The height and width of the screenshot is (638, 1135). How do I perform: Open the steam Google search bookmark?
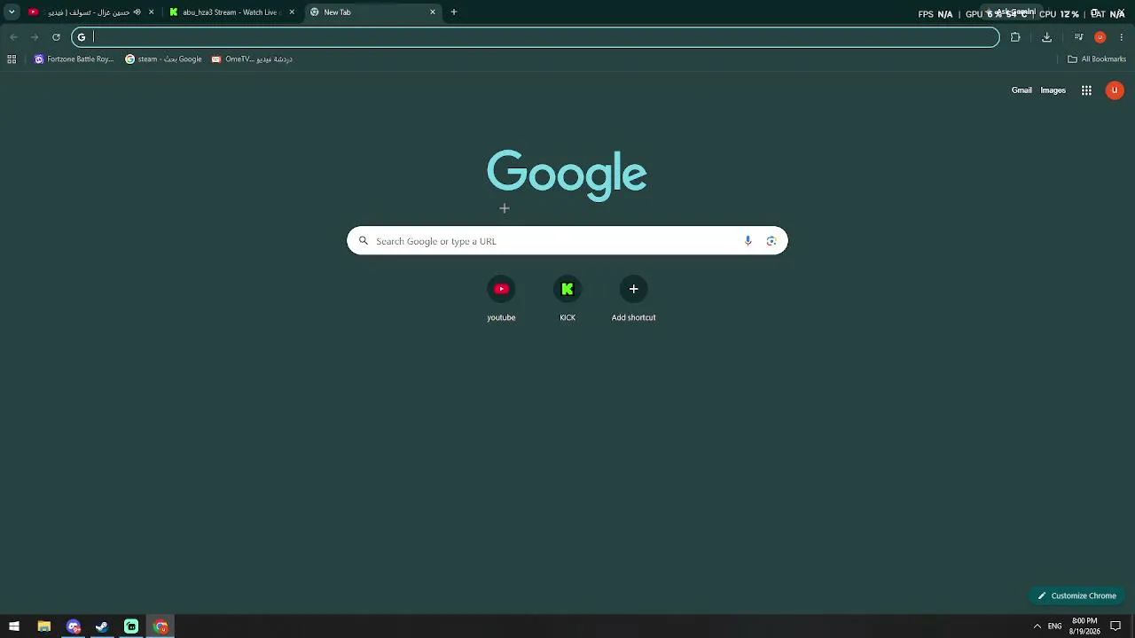click(x=163, y=59)
